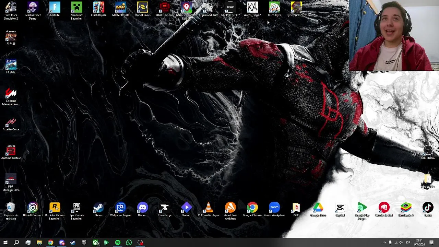Select the Fortnite desktop icon

55,10
